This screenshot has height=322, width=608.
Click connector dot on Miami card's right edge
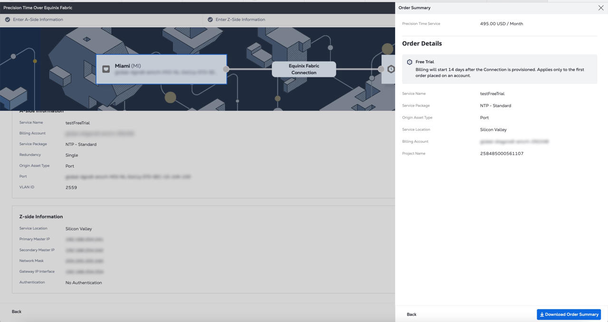tap(226, 69)
